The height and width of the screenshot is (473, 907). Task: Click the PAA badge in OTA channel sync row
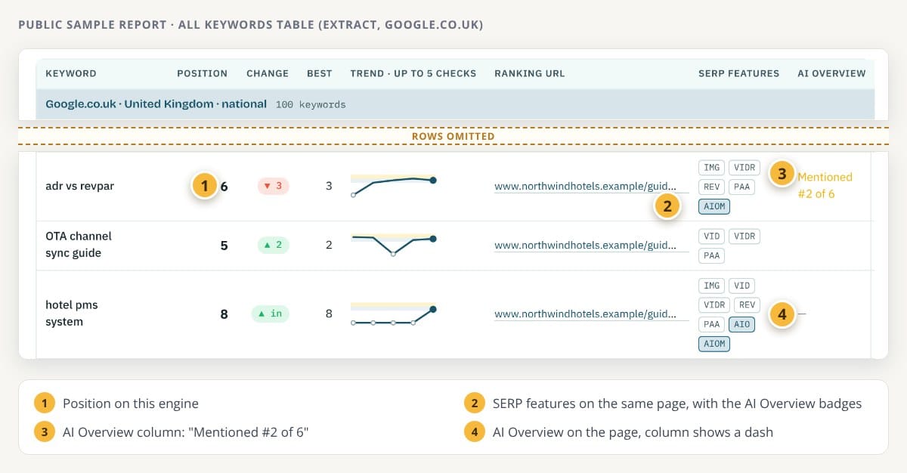(711, 255)
